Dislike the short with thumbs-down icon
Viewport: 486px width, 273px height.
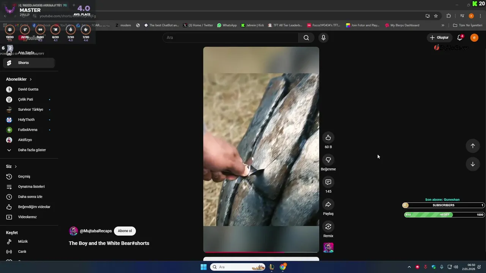328,160
